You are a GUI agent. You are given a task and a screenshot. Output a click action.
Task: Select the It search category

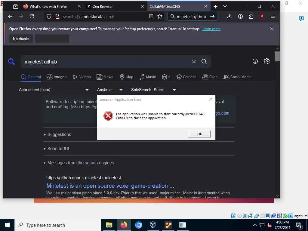[x=166, y=77]
